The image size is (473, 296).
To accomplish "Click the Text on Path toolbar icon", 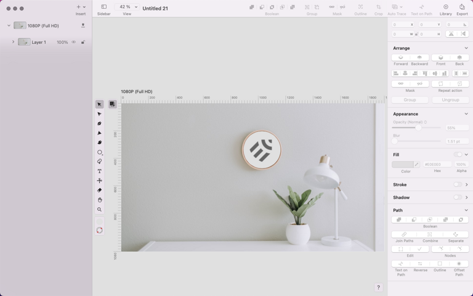I will (421, 7).
